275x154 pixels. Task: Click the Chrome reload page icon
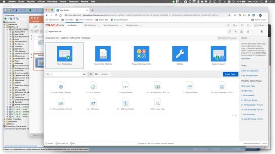point(56,15)
